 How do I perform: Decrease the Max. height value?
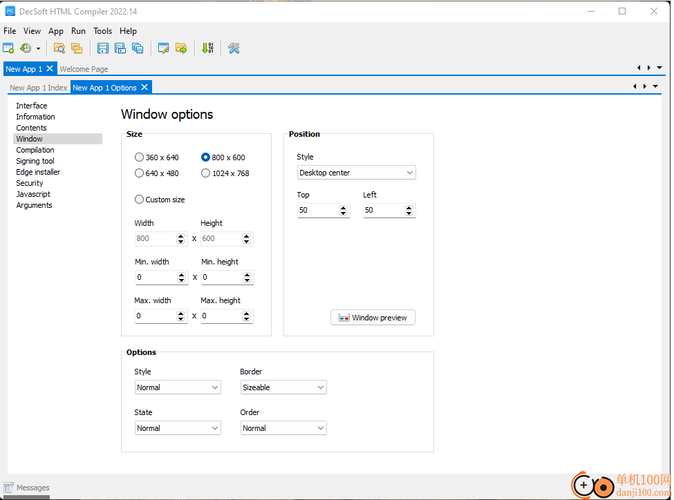(x=246, y=319)
